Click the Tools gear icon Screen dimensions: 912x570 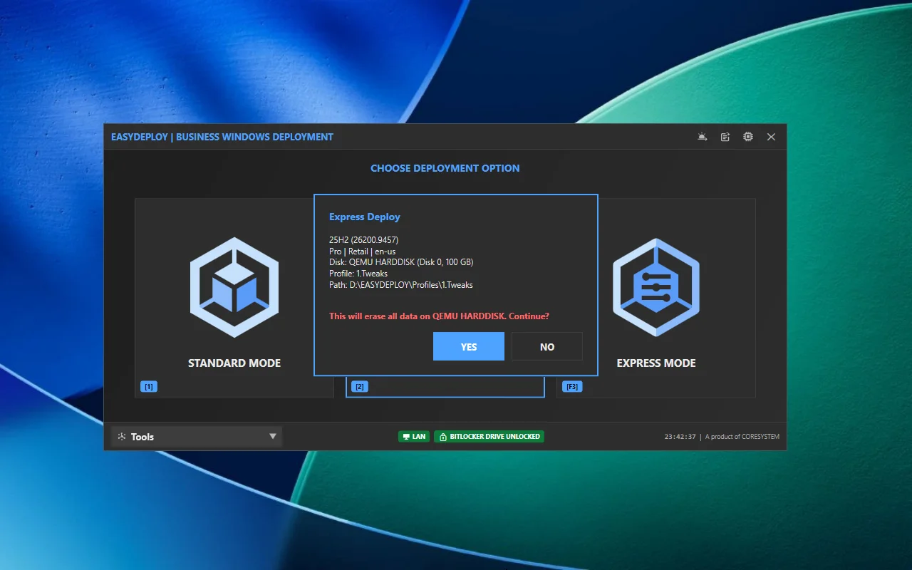click(122, 437)
